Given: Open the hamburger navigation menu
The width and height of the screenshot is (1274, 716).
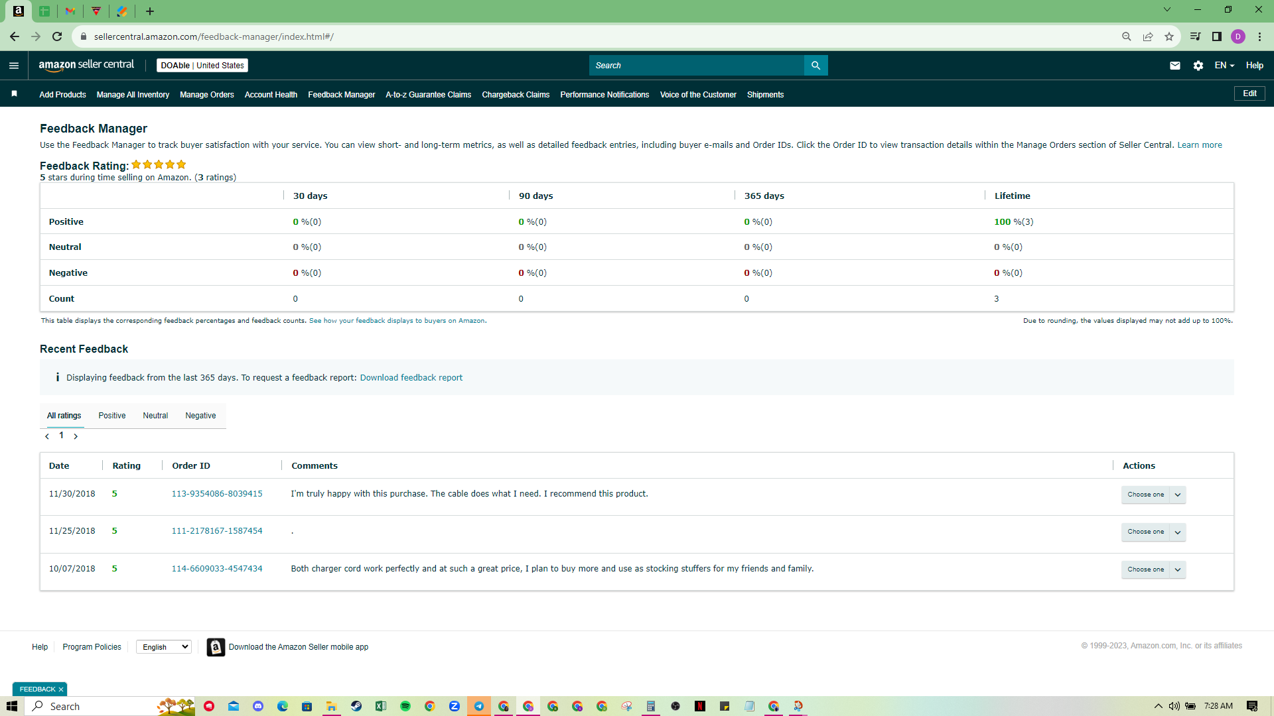Looking at the screenshot, I should (14, 66).
